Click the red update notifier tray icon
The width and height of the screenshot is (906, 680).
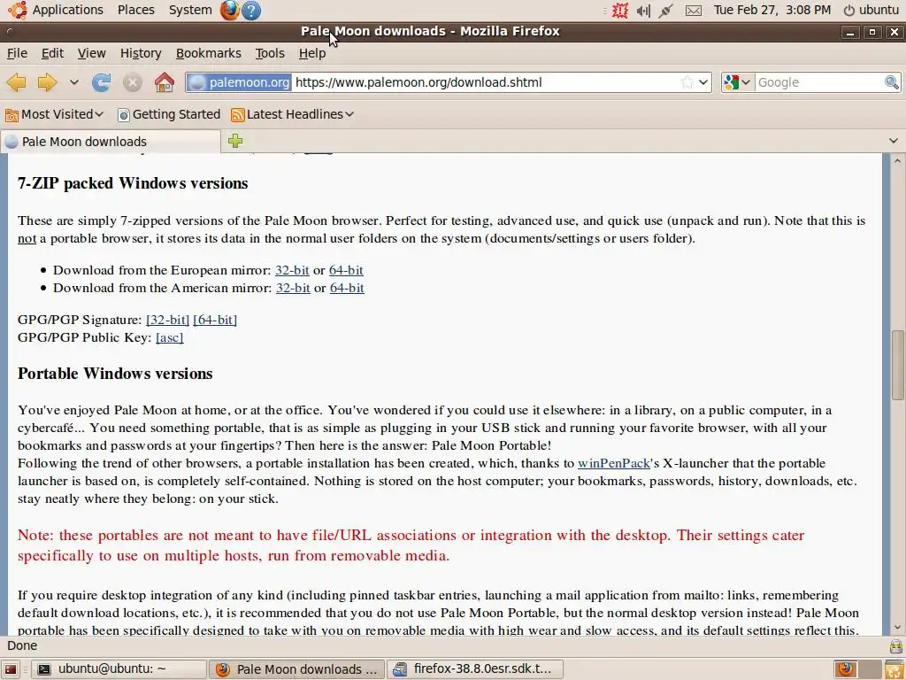point(620,10)
